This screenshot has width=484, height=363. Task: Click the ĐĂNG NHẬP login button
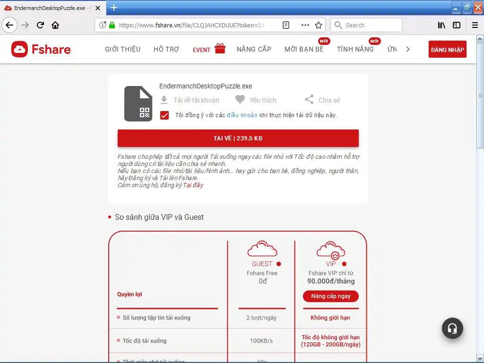click(447, 49)
